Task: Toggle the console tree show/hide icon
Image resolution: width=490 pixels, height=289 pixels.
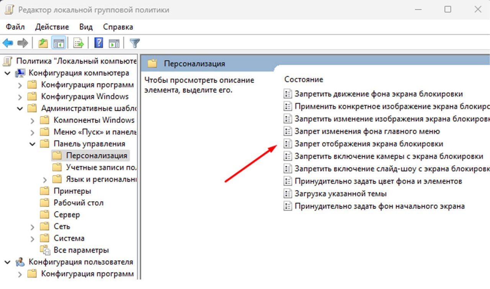Action: click(x=59, y=43)
